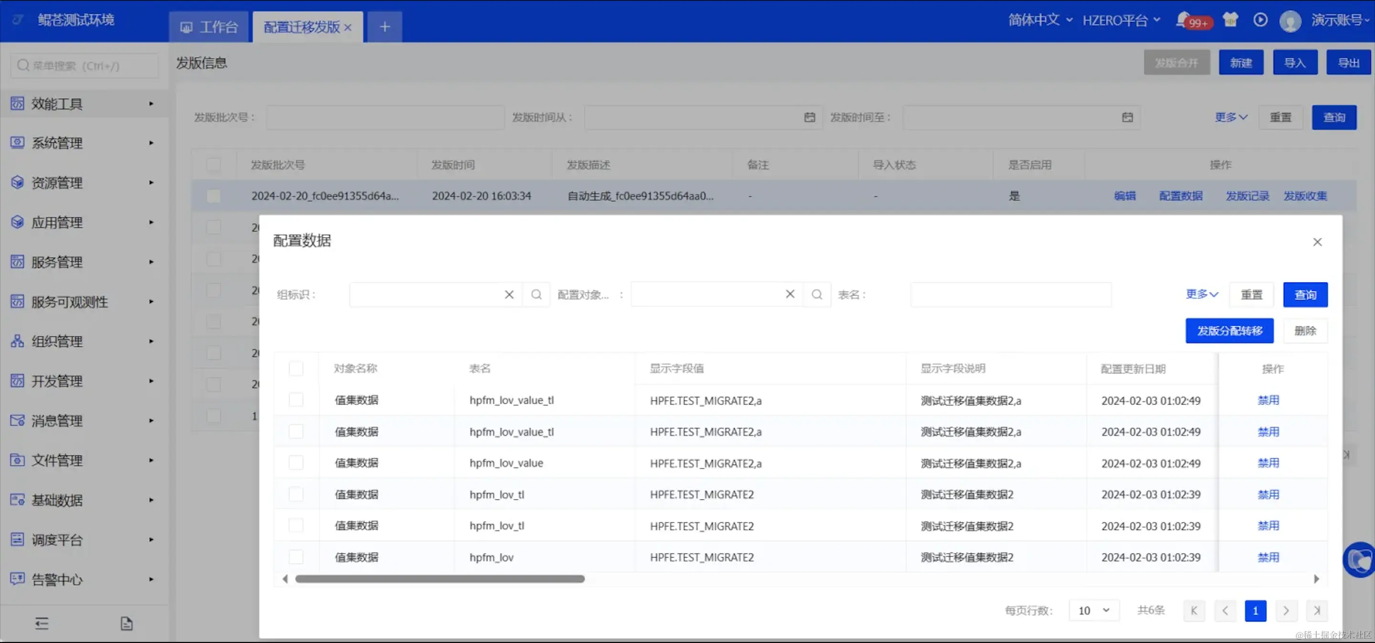Check the hpfm_lov row checkbox
1375x643 pixels.
[296, 557]
